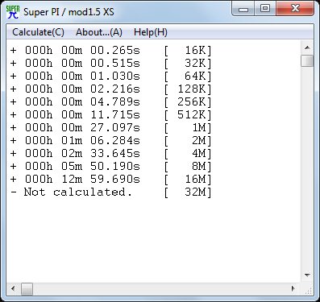
Task: Maximize the Super PI window
Action: coord(265,9)
